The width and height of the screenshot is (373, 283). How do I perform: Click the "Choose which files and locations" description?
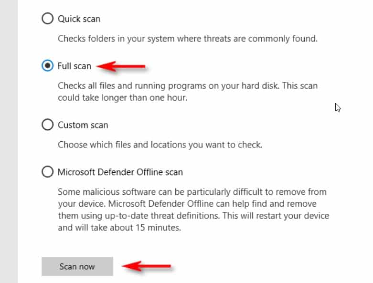point(160,145)
